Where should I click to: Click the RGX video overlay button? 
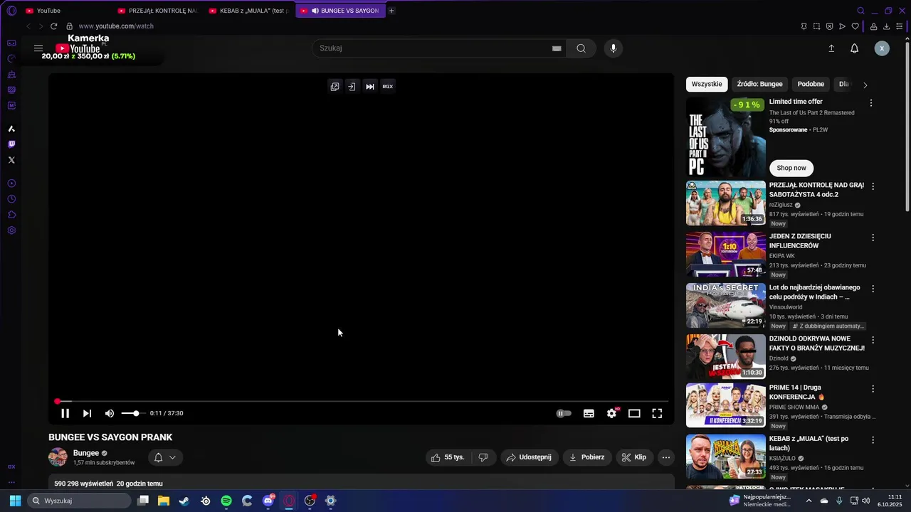coord(388,87)
